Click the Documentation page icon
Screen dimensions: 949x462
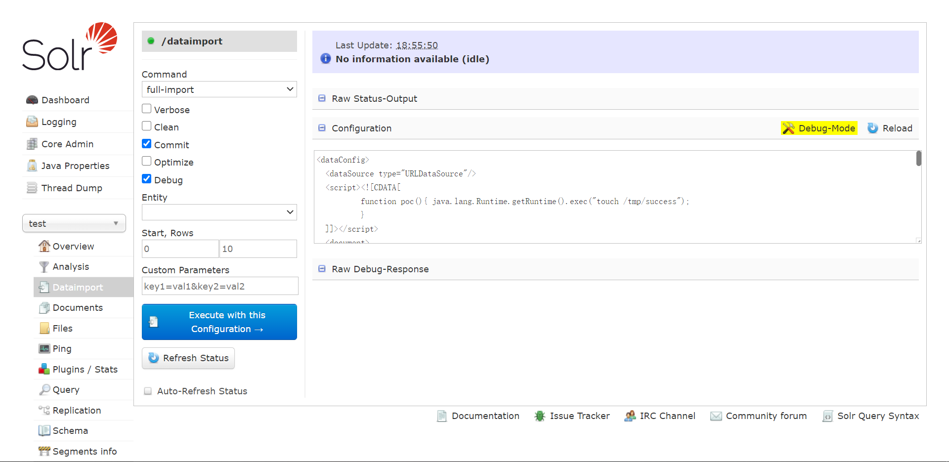click(442, 416)
